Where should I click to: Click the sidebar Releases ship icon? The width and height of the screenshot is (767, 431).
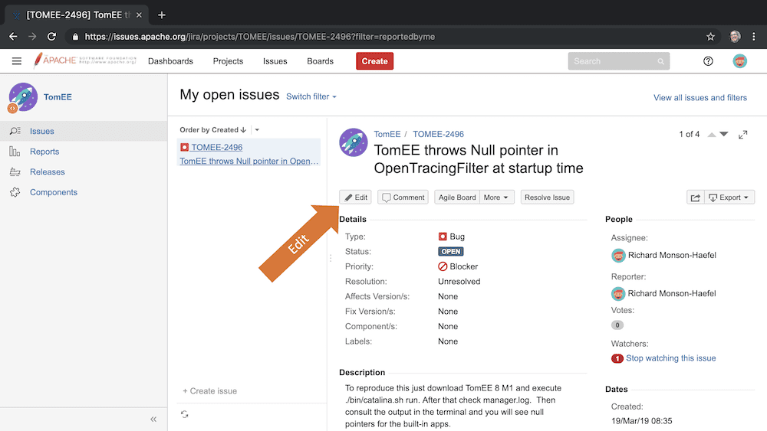point(15,171)
